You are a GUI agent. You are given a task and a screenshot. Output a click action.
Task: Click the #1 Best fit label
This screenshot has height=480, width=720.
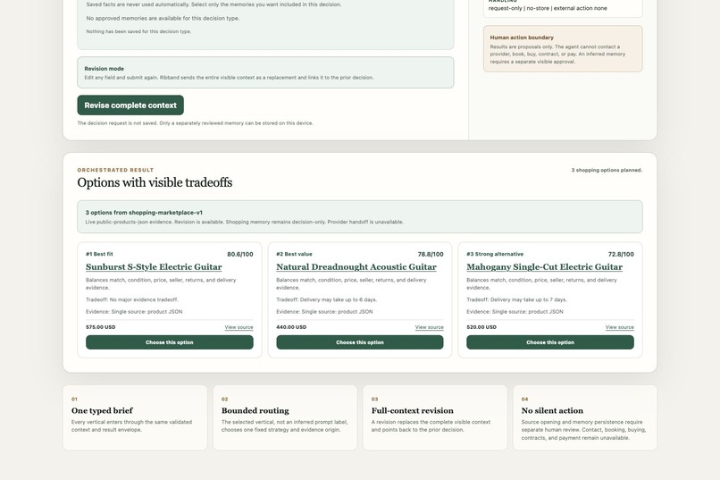coord(99,254)
